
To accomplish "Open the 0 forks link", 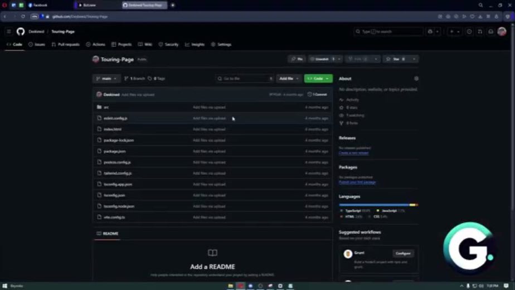I will 348,123.
